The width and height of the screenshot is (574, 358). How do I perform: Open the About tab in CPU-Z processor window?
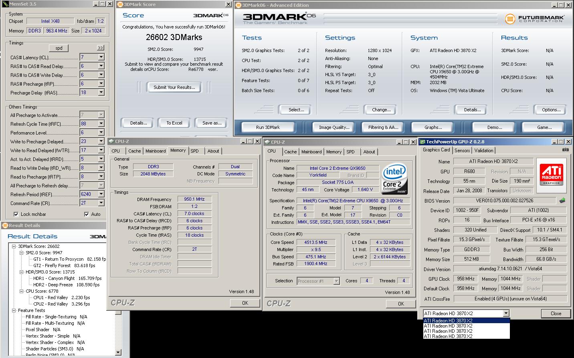tap(369, 152)
